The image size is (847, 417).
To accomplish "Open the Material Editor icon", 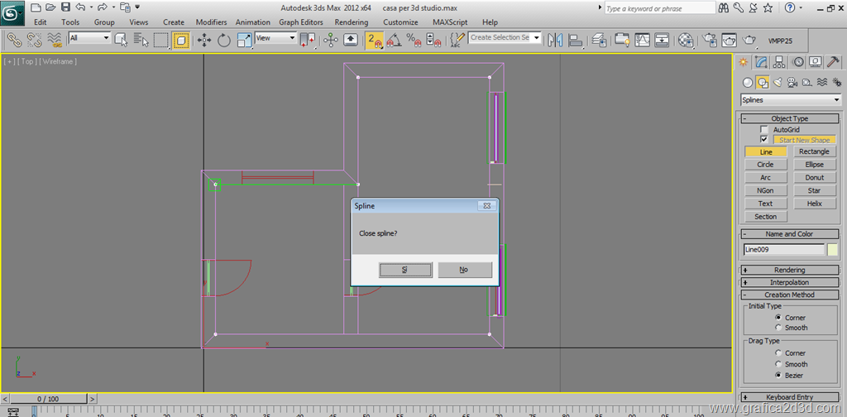I will (x=685, y=39).
